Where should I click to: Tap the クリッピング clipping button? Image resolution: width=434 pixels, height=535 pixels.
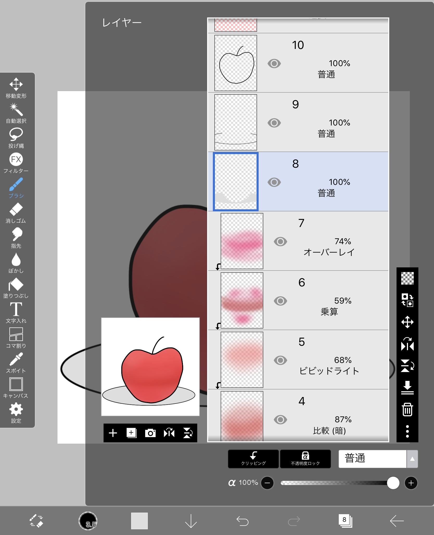253,459
